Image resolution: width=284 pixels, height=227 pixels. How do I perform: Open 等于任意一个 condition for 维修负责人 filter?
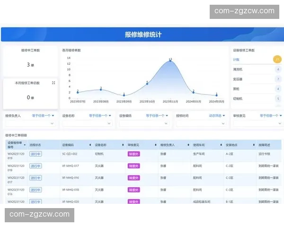(x=43, y=115)
